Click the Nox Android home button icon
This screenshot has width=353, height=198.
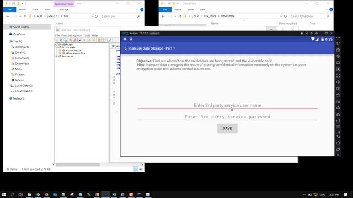(x=338, y=143)
